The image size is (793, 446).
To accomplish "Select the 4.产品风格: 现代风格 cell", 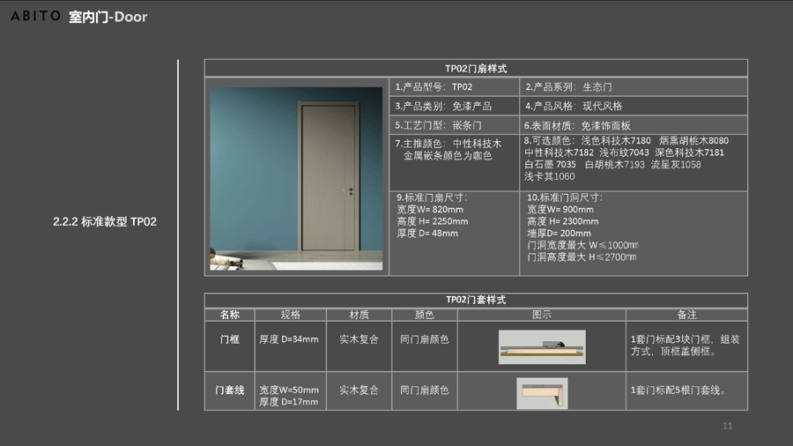I will 634,106.
